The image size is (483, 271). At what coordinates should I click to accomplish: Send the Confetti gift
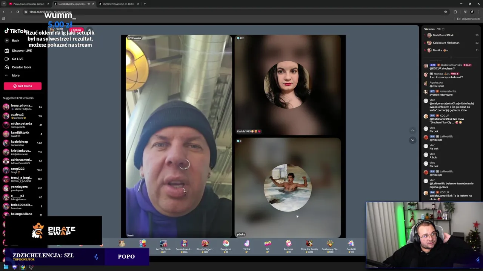coord(351,246)
